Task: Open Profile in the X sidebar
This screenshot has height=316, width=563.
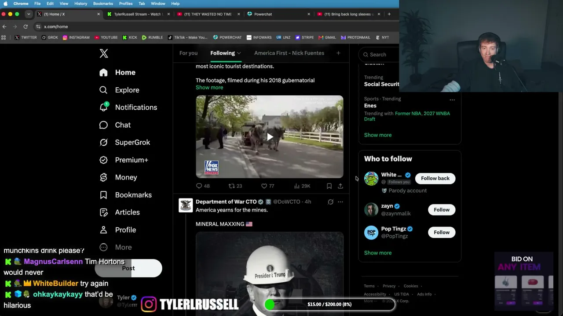Action: click(x=117, y=230)
